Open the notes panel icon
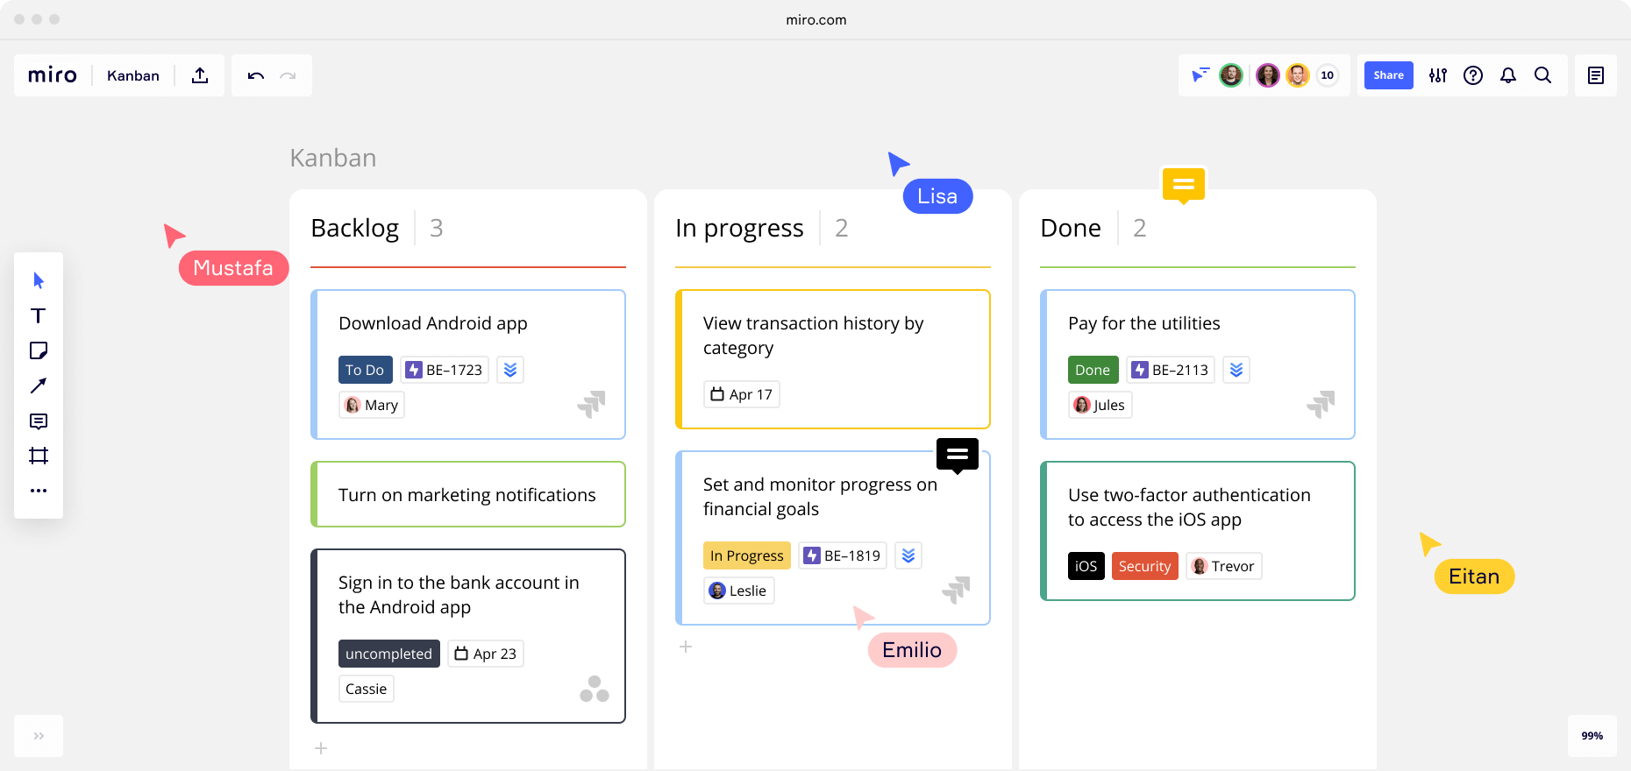Image resolution: width=1631 pixels, height=771 pixels. click(1596, 75)
